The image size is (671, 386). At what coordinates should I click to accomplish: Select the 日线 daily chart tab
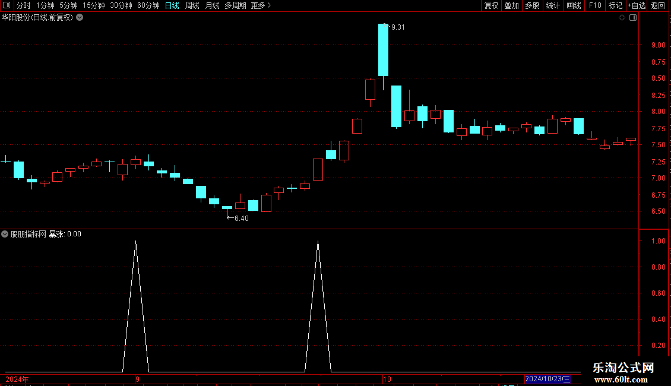172,5
